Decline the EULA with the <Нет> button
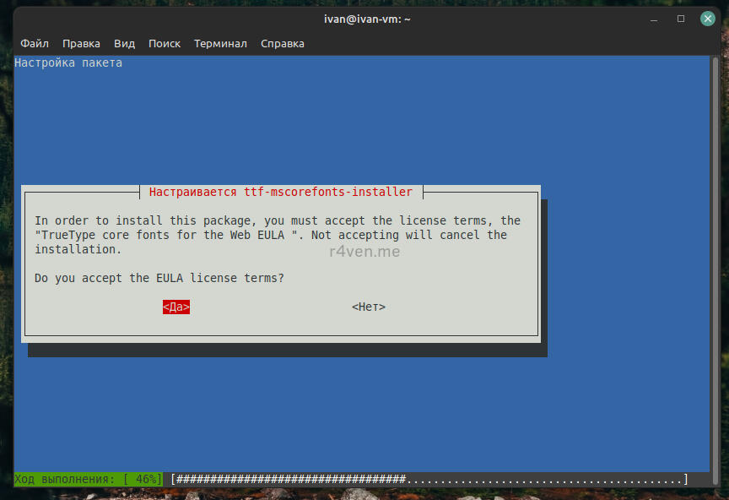The image size is (729, 500). pyautogui.click(x=369, y=307)
